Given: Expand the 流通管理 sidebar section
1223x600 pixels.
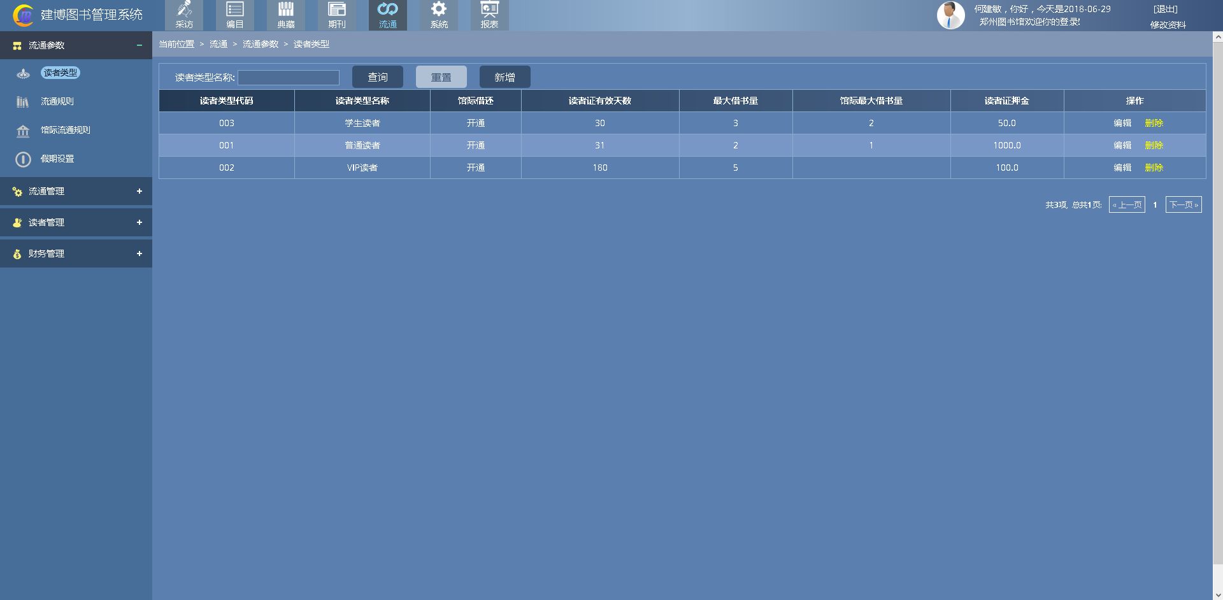Looking at the screenshot, I should 139,191.
